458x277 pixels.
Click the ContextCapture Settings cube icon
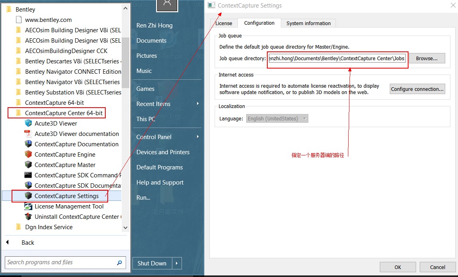coord(28,196)
